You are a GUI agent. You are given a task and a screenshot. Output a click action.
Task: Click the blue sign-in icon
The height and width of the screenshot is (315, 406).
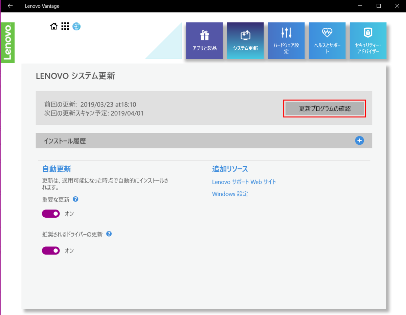76,26
